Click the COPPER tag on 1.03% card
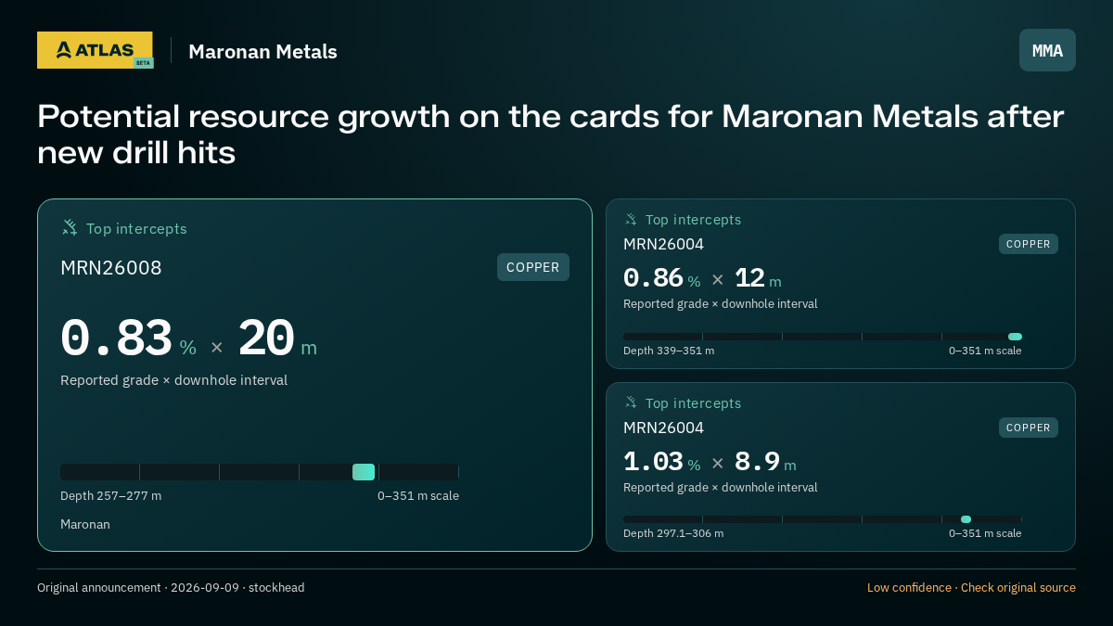Image resolution: width=1113 pixels, height=626 pixels. coord(1029,428)
